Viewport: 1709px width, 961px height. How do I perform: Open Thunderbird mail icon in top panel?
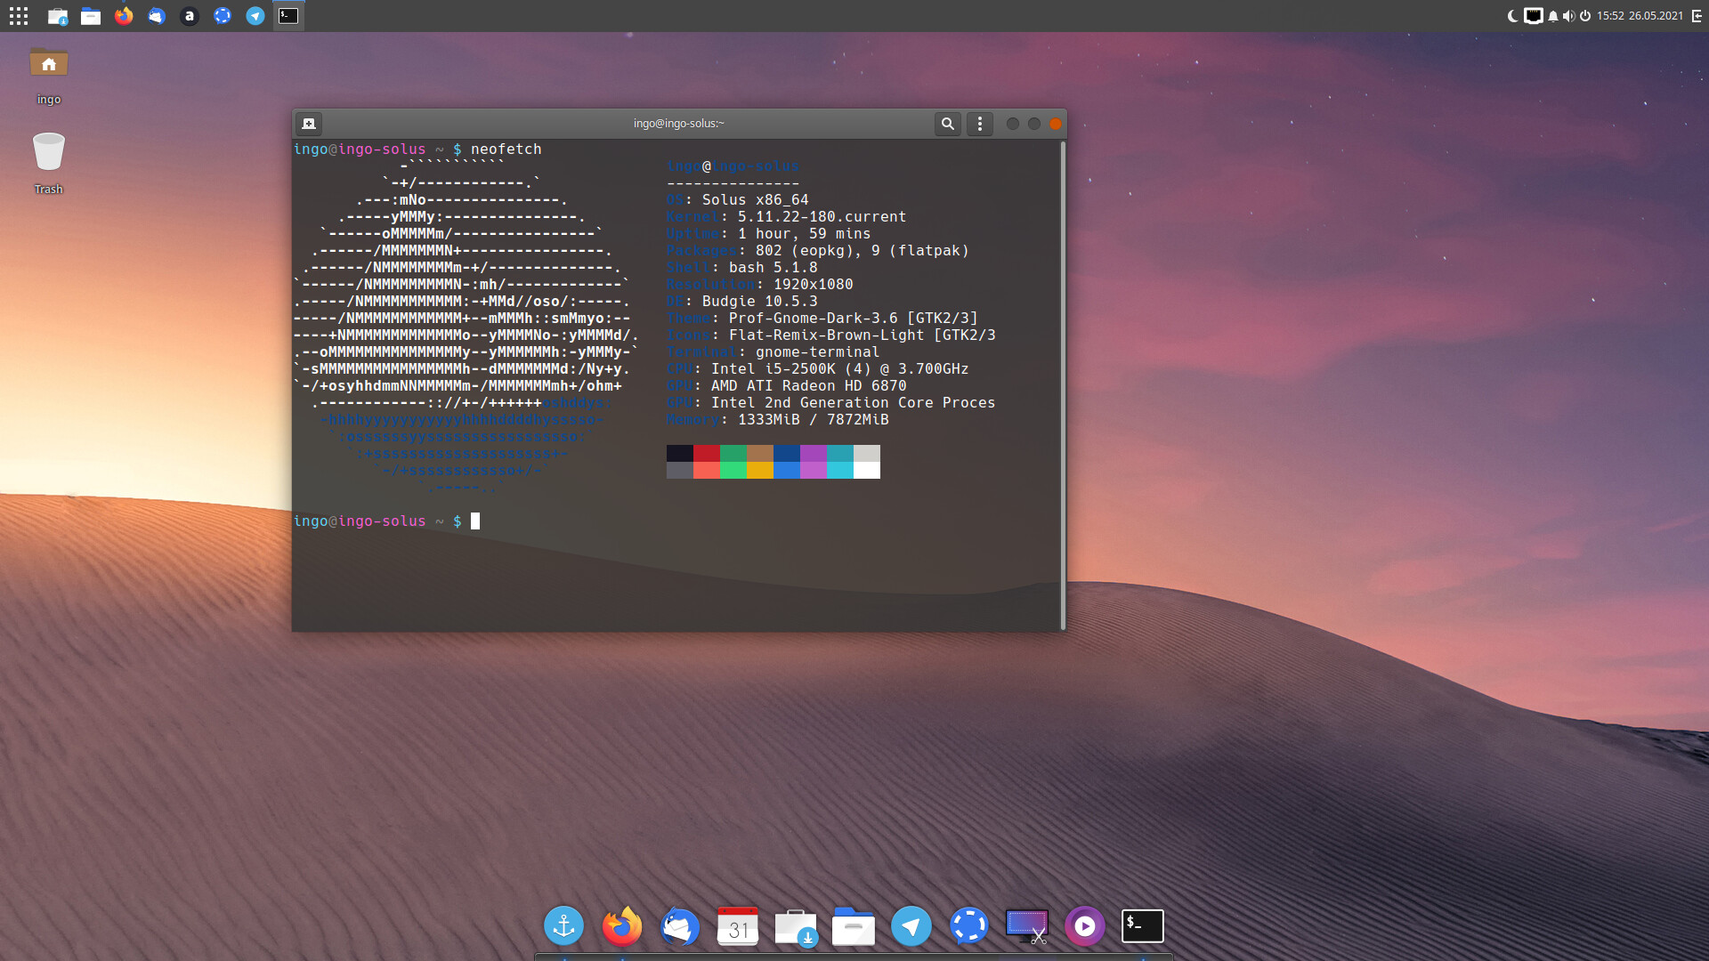pyautogui.click(x=157, y=16)
